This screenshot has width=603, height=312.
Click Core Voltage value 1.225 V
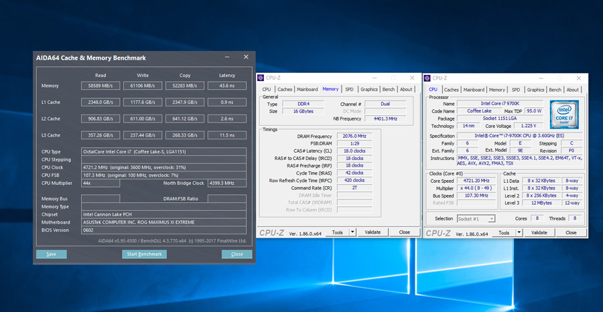point(528,126)
